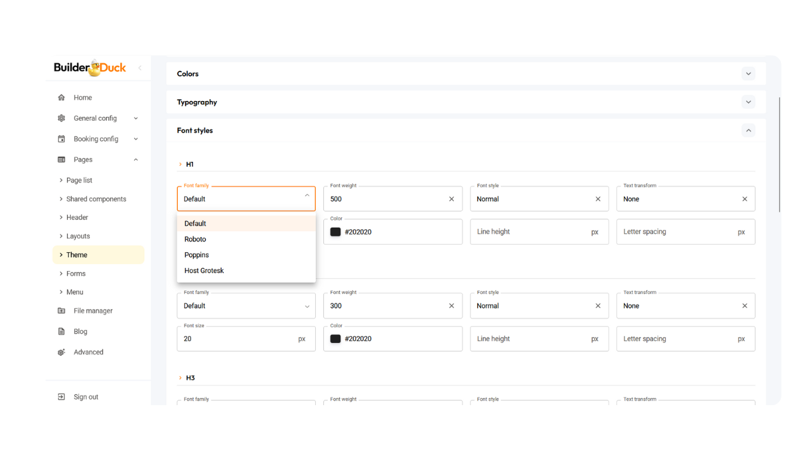Click the H1 color swatch
The height and width of the screenshot is (455, 810).
(x=335, y=232)
